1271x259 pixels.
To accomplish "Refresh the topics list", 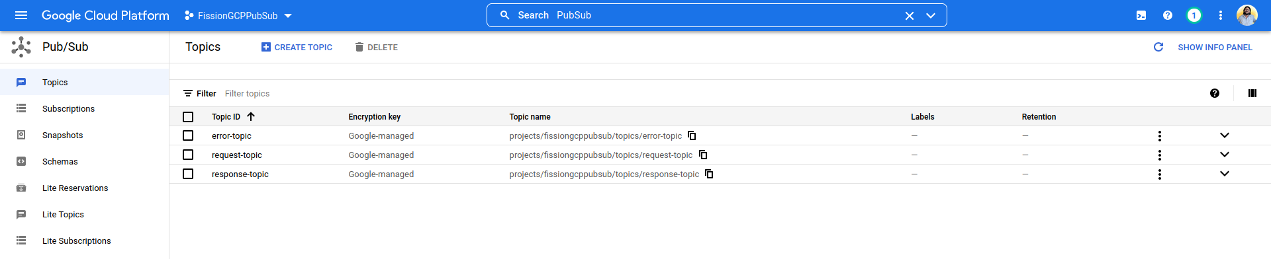I will point(1158,47).
